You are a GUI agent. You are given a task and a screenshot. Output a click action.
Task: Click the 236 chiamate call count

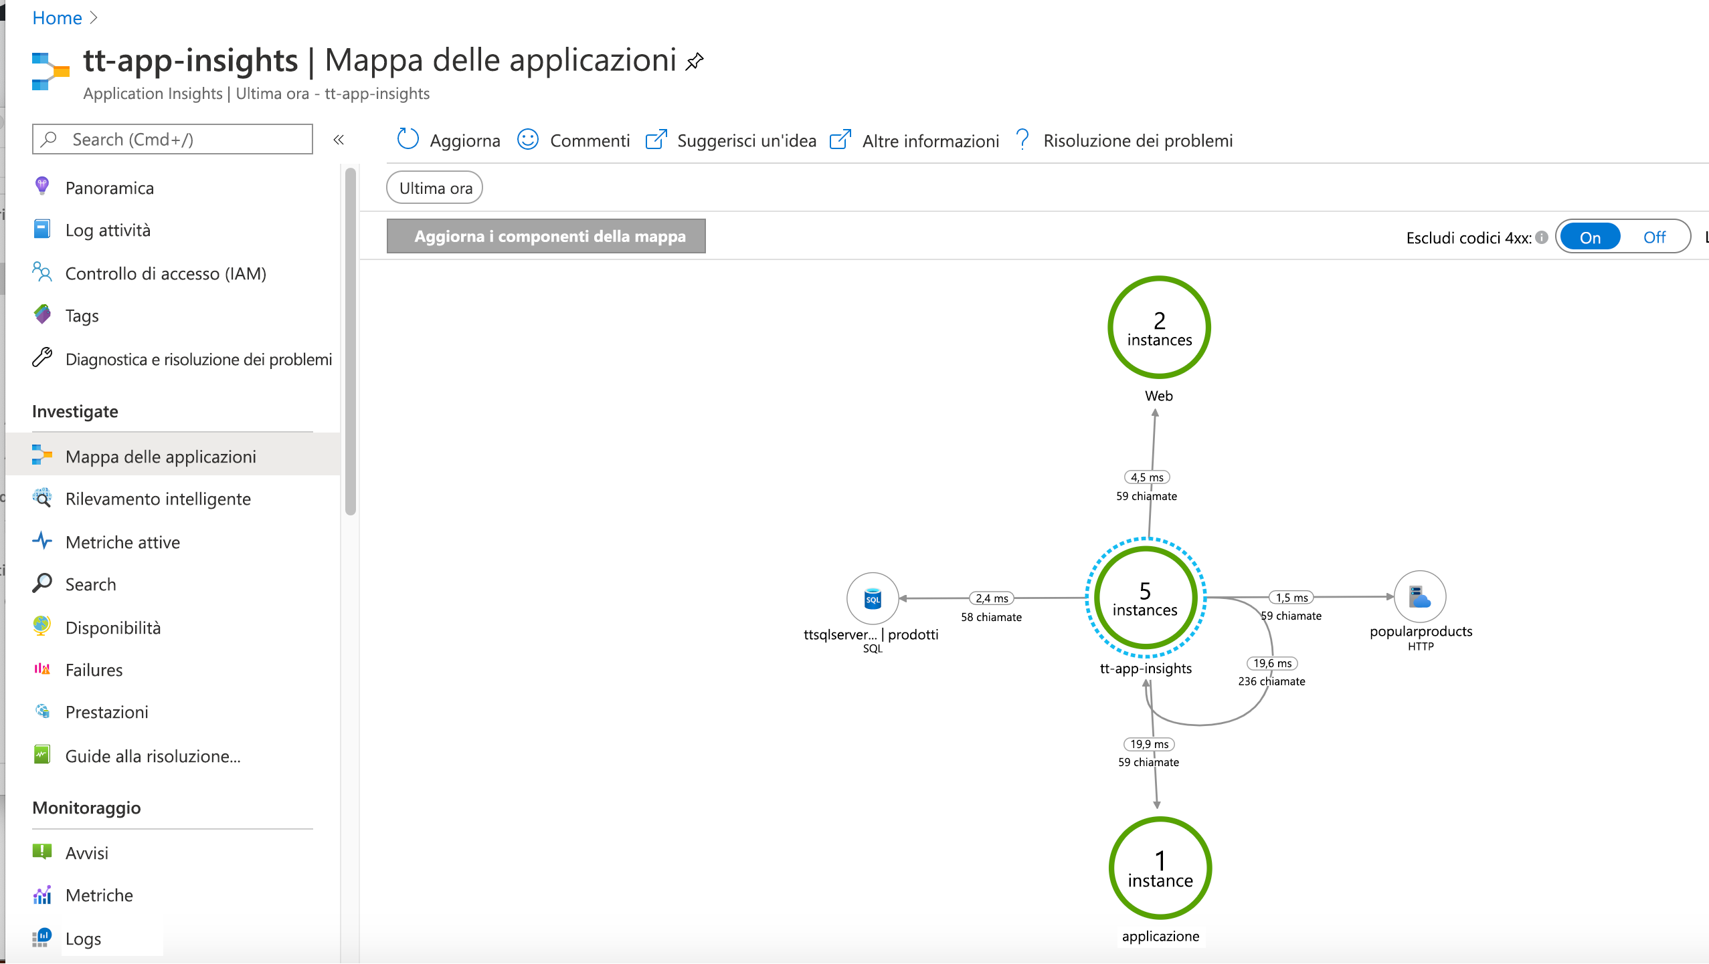[x=1271, y=681]
